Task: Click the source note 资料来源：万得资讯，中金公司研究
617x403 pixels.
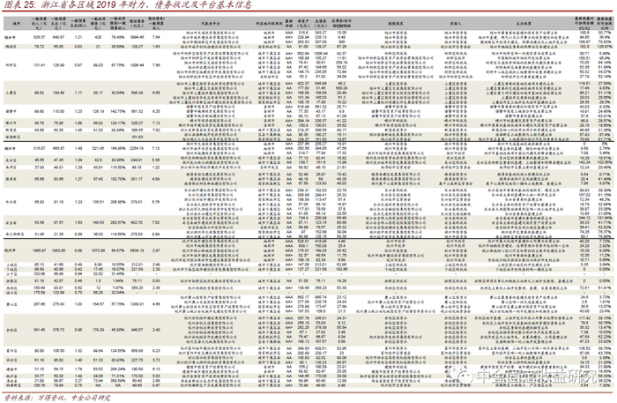Action: tap(56, 398)
